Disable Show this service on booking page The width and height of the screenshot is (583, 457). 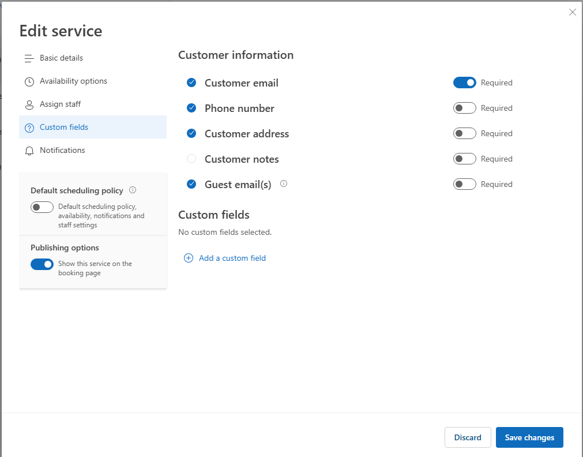[42, 264]
